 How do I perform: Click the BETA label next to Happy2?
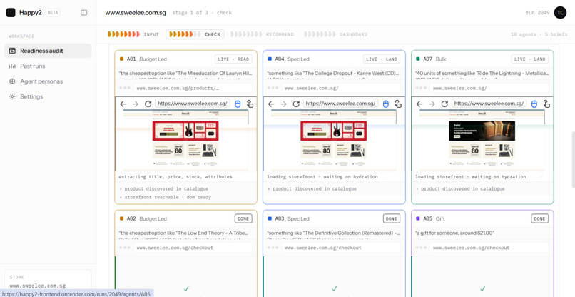pyautogui.click(x=53, y=12)
